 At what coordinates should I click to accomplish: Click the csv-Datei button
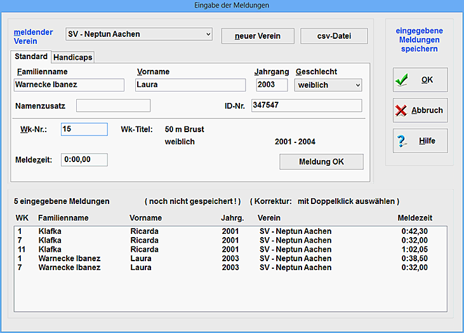point(334,36)
